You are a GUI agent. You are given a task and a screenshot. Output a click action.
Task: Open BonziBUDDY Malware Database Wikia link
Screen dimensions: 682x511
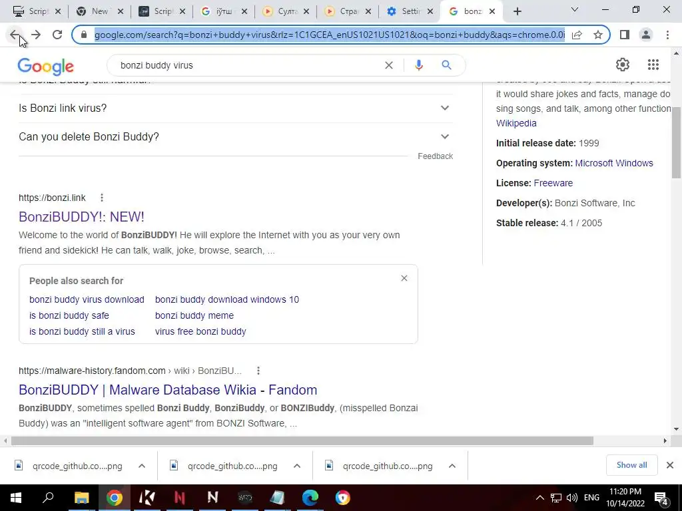pyautogui.click(x=168, y=390)
